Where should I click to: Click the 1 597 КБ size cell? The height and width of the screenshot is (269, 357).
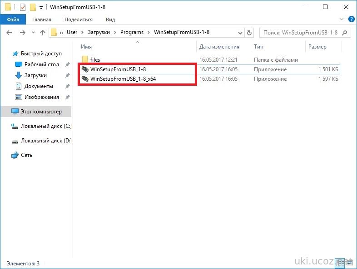tap(328, 79)
